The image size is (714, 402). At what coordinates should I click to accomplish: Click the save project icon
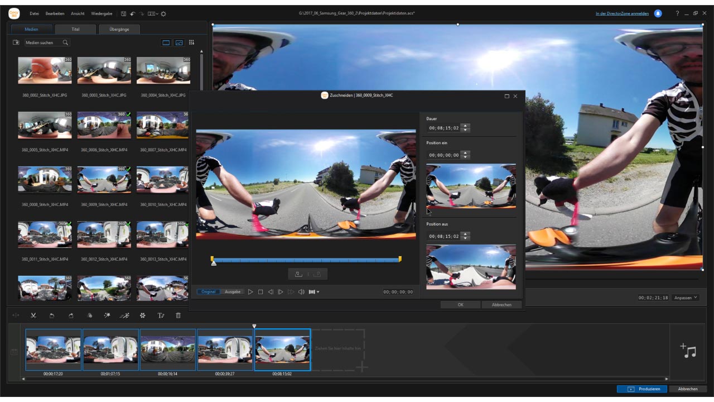tap(123, 13)
